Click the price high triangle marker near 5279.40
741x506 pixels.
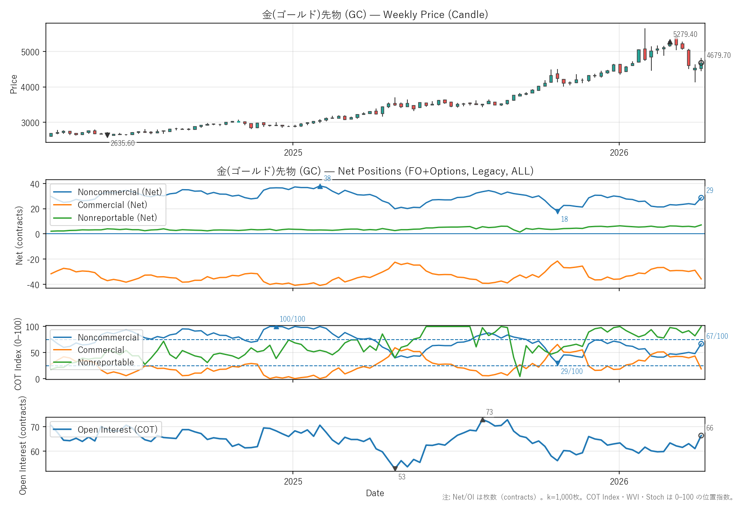tap(670, 42)
